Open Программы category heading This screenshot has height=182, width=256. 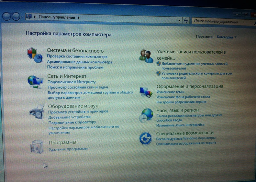tap(62, 142)
